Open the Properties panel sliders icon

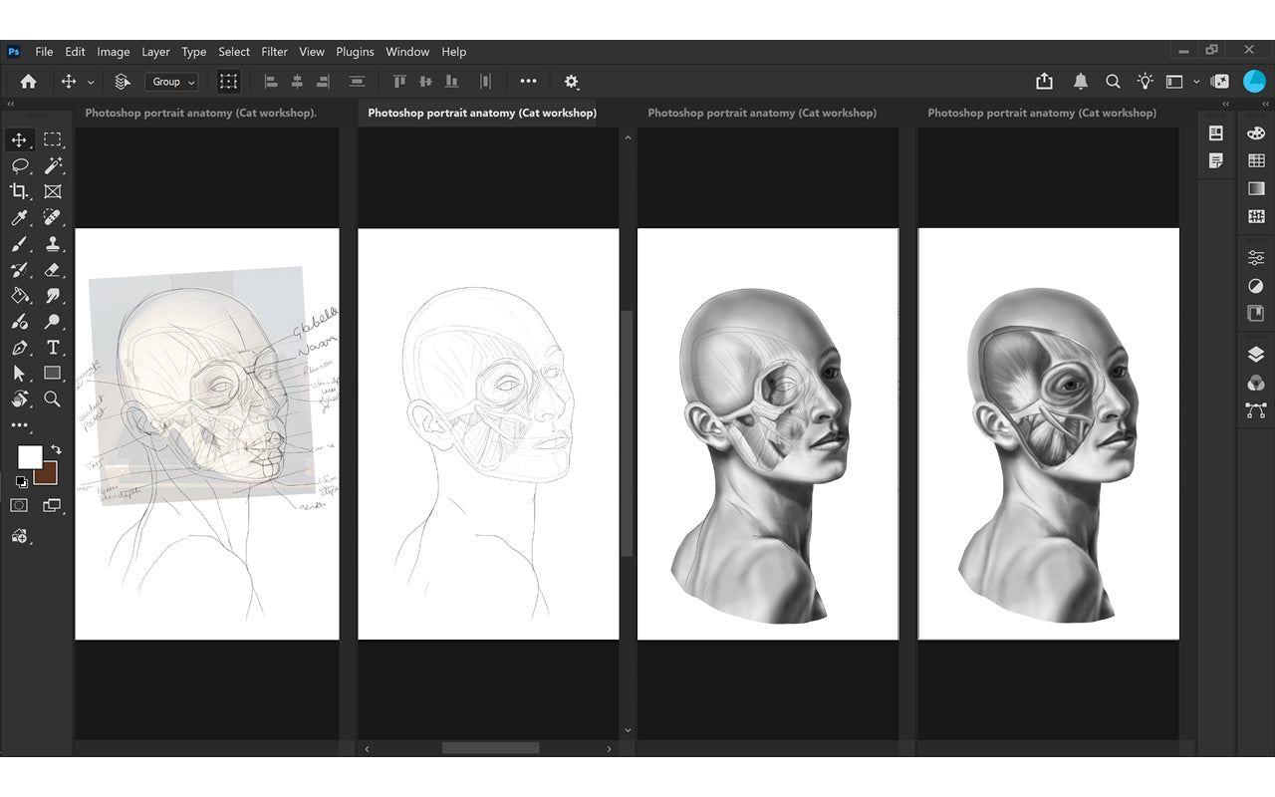[x=1256, y=258]
